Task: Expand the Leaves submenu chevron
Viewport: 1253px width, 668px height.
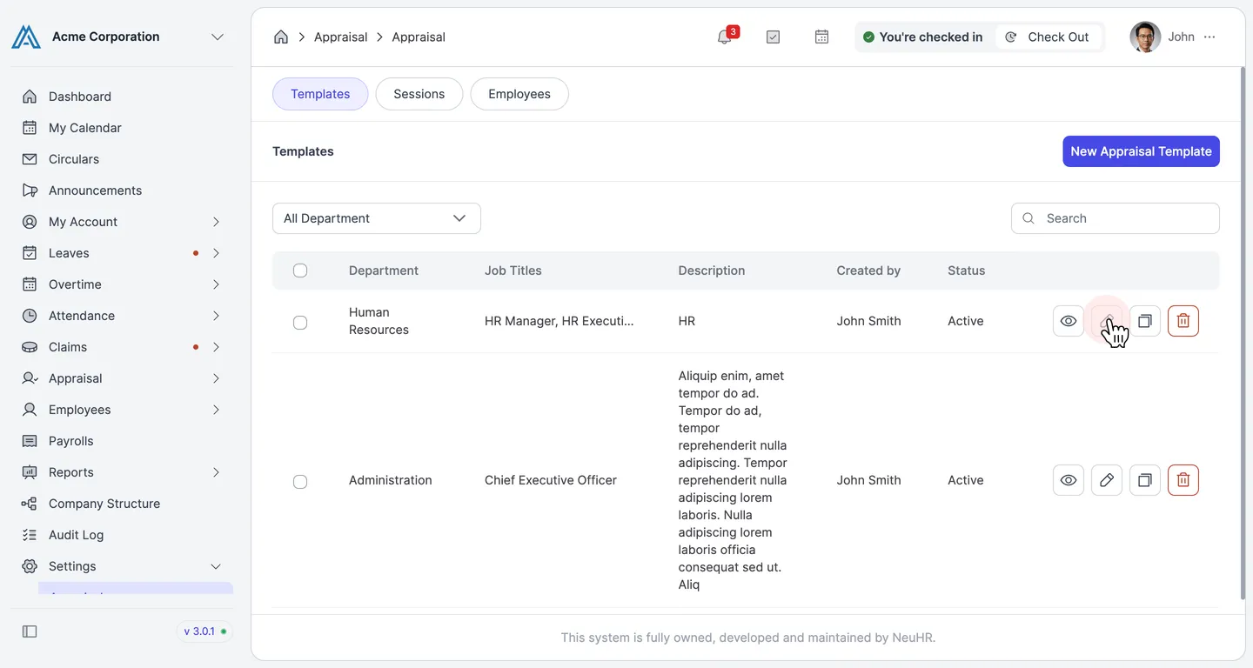Action: (x=216, y=253)
